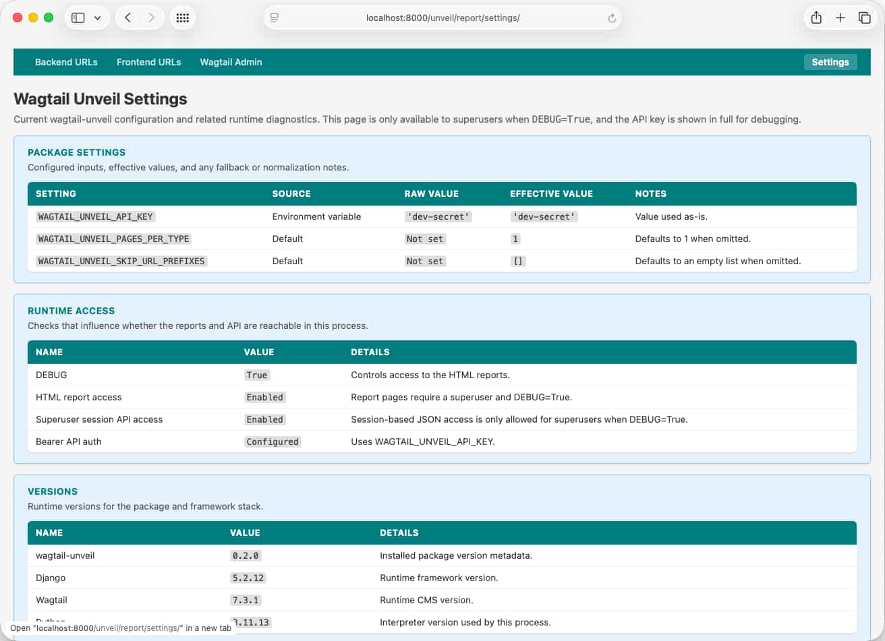Click the wagtail-unveil version row name

click(65, 555)
